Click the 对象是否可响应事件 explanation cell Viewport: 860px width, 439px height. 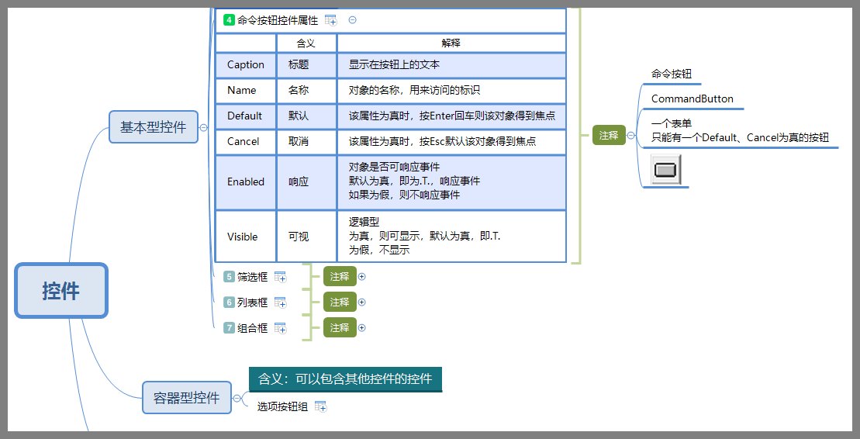click(x=451, y=181)
